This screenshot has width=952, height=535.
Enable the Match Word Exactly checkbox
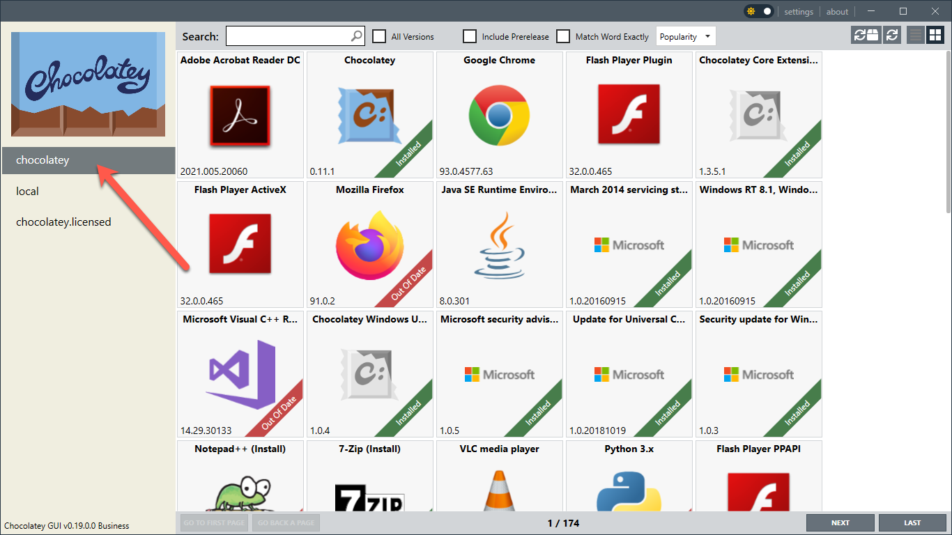click(x=563, y=36)
